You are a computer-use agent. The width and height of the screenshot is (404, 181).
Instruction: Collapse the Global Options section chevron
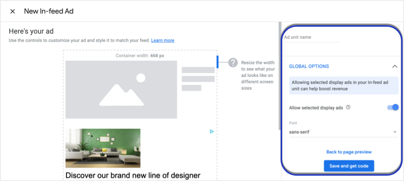tap(395, 66)
